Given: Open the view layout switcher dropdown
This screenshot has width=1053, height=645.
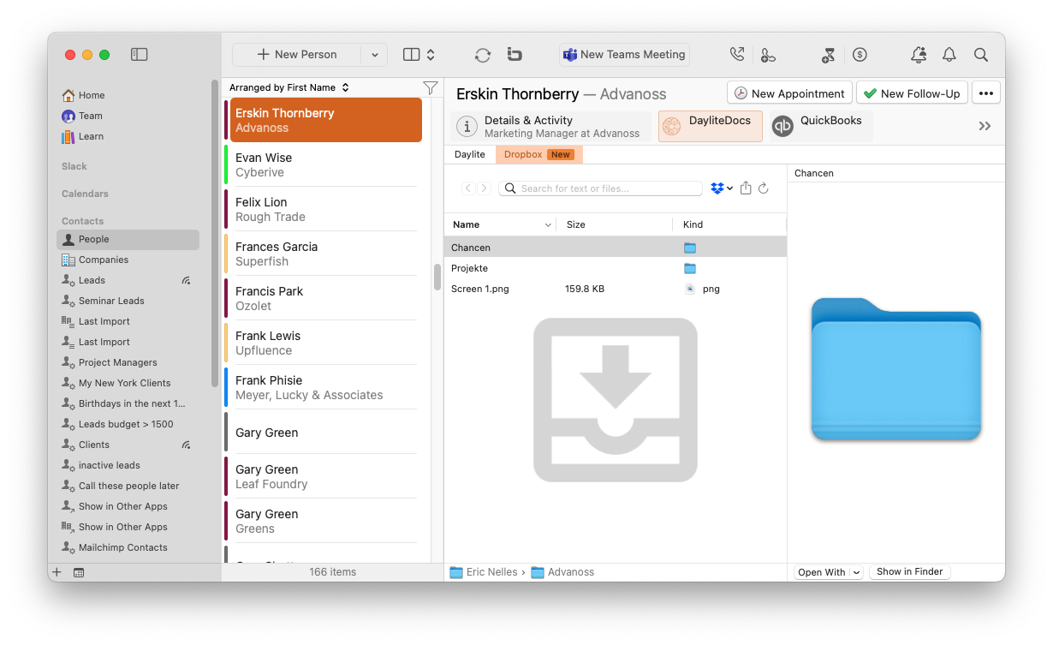Looking at the screenshot, I should (x=419, y=55).
